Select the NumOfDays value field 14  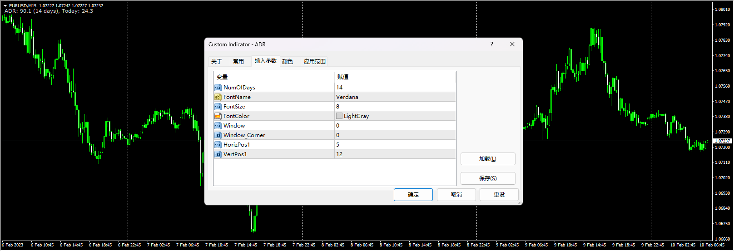click(394, 88)
